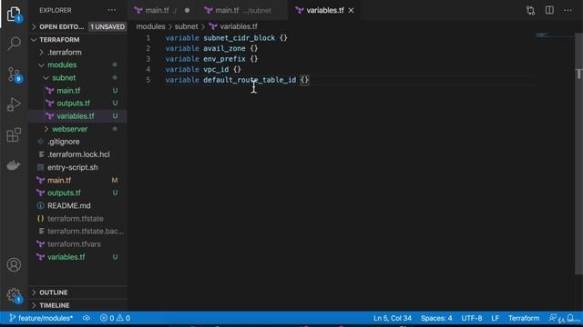583x327 pixels.
Task: Open the root main.tf file
Action: (x=59, y=180)
